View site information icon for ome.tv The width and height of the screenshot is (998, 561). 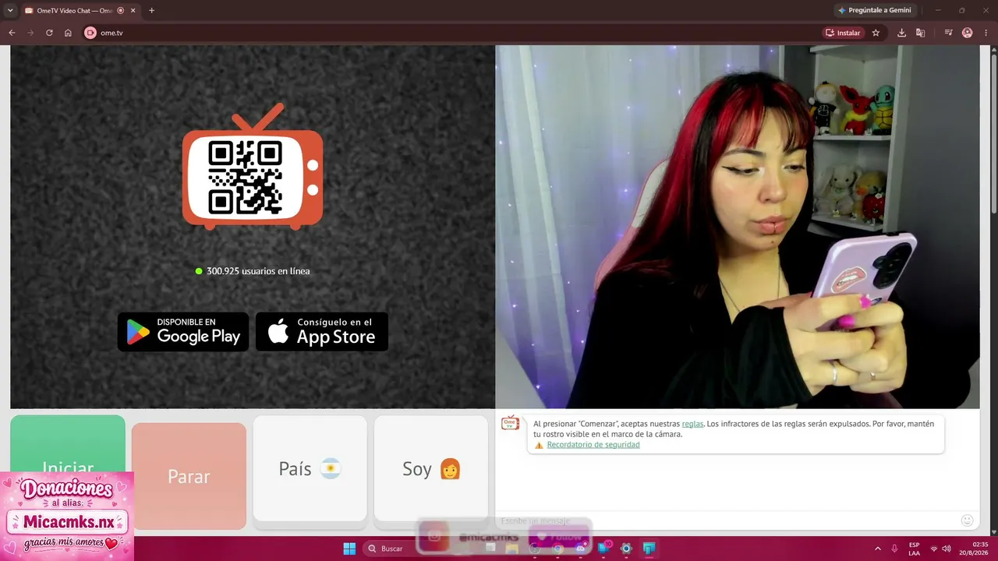(90, 33)
